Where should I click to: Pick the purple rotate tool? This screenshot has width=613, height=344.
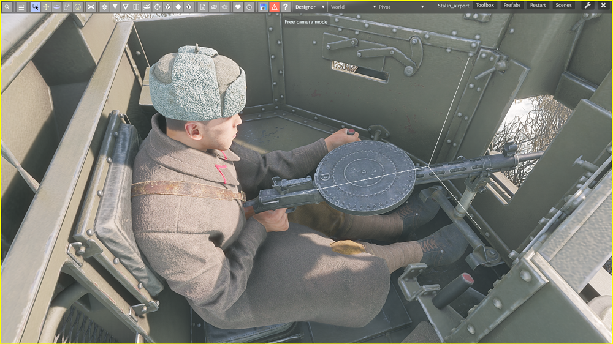click(56, 7)
